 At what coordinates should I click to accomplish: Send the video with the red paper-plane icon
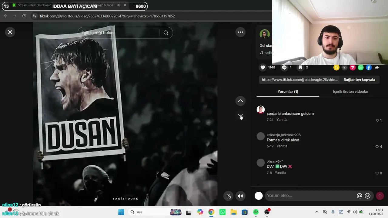353,68
